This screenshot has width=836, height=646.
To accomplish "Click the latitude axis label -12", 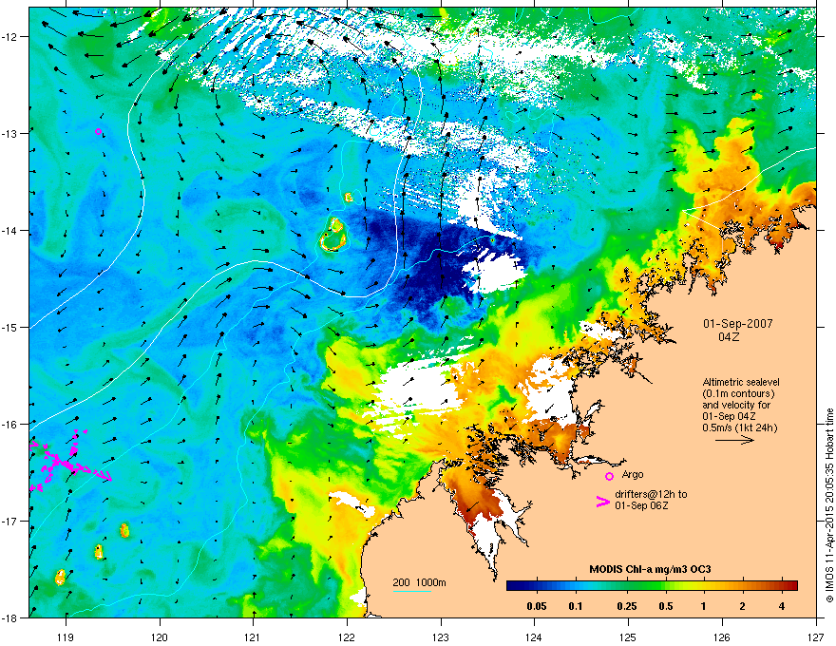I will pos(9,37).
